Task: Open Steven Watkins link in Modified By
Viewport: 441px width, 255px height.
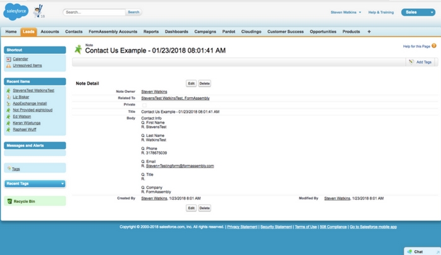Action: 337,198
